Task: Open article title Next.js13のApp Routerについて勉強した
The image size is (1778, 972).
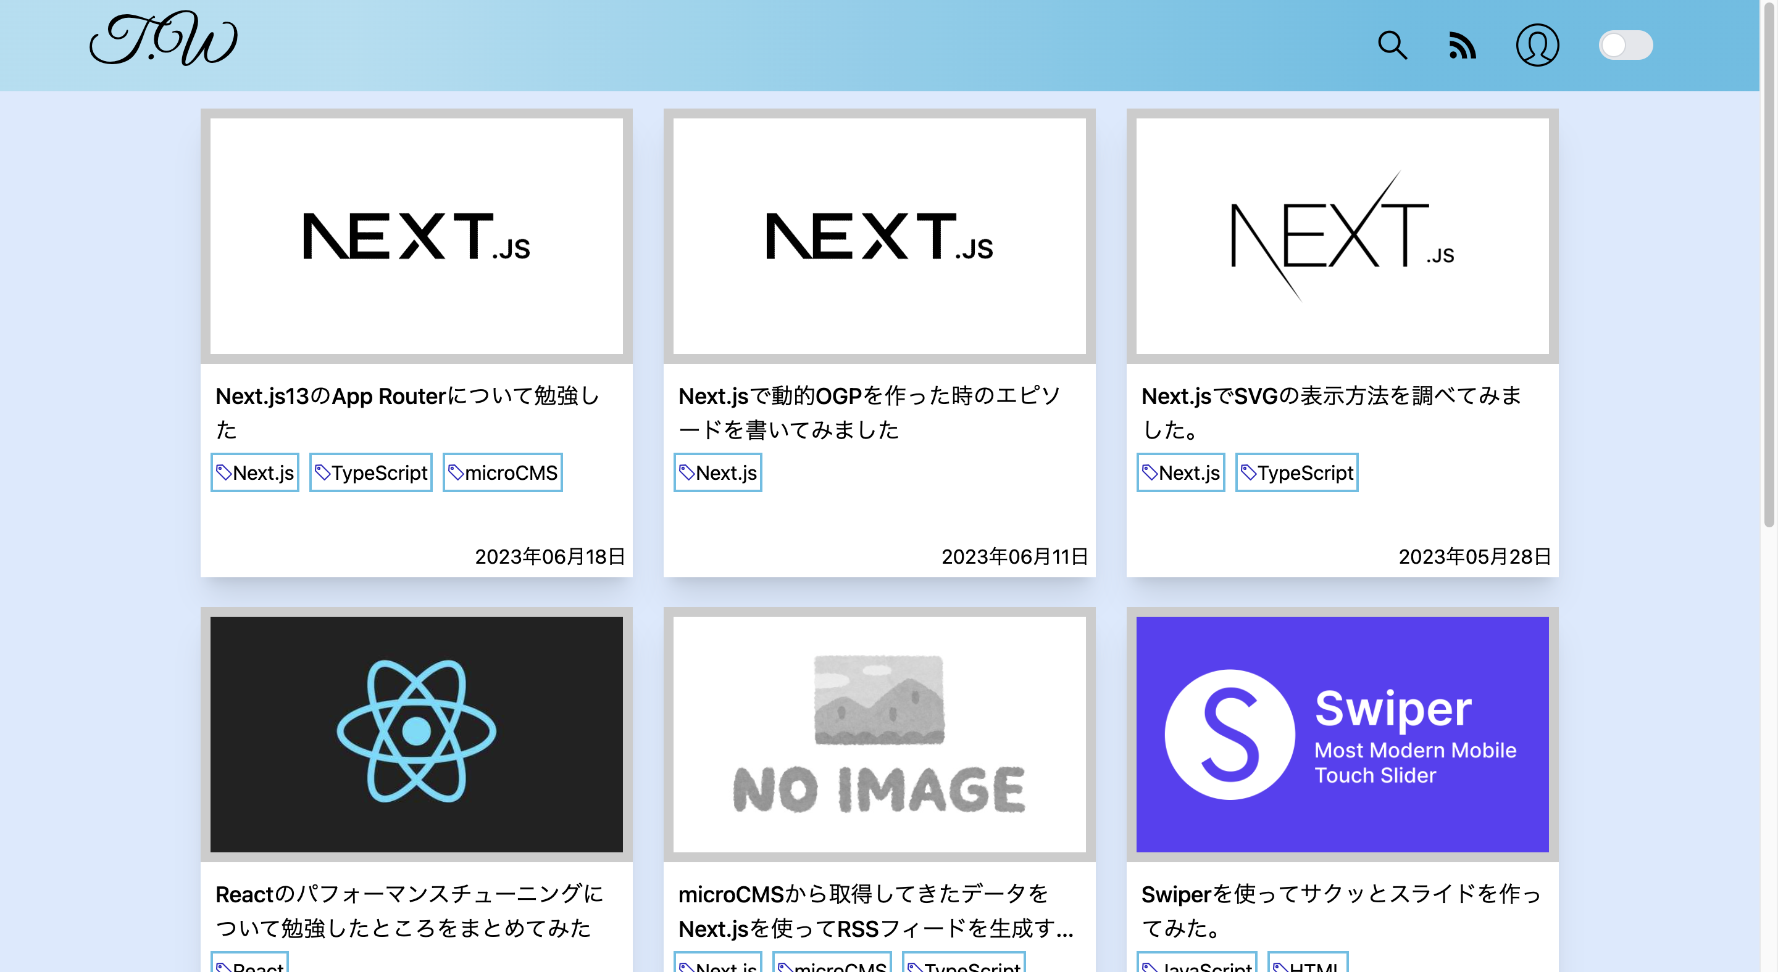Action: pos(407,412)
